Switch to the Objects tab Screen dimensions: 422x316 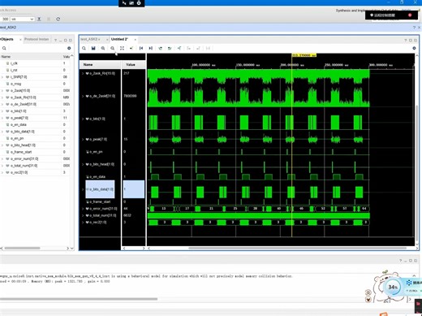(6, 39)
